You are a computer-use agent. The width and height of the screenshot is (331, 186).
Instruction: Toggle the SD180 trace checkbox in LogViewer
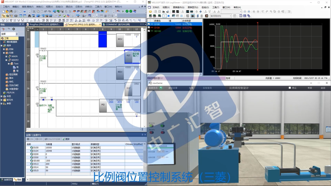(149, 31)
